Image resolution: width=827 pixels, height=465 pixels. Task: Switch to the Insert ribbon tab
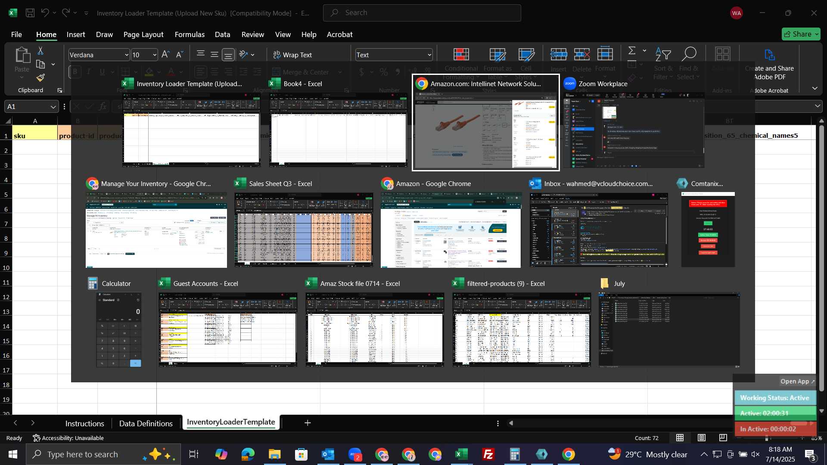click(76, 34)
